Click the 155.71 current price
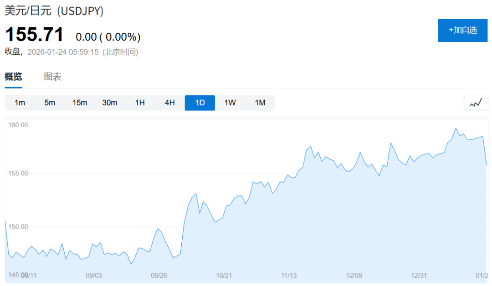The width and height of the screenshot is (492, 286). (x=34, y=35)
